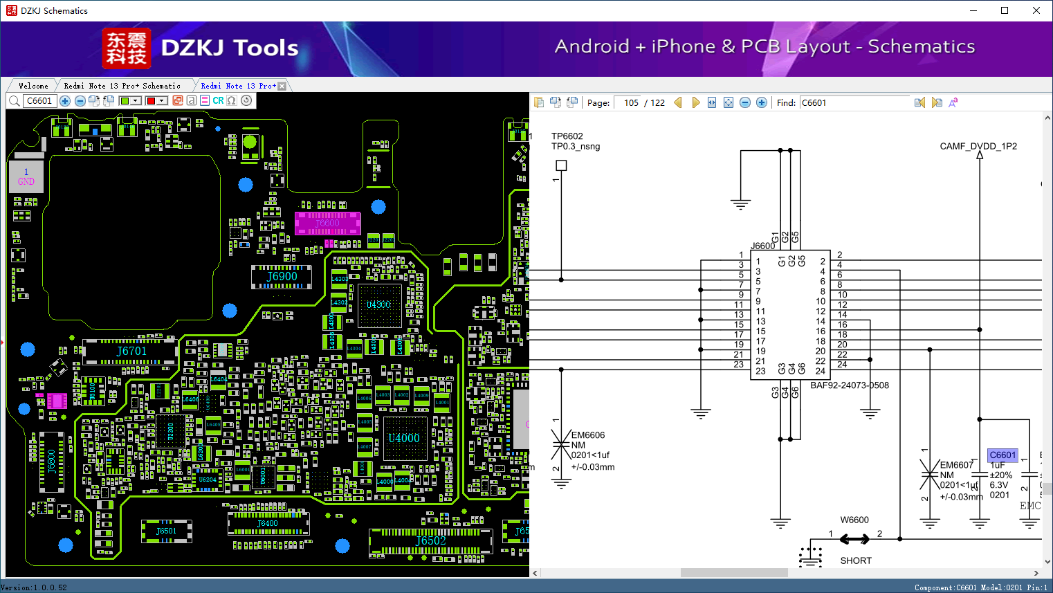Pick the red color swatch
The width and height of the screenshot is (1053, 593).
(151, 101)
